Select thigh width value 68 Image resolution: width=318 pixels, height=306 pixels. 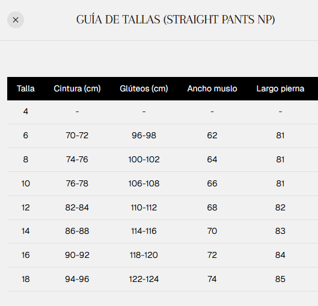212,207
